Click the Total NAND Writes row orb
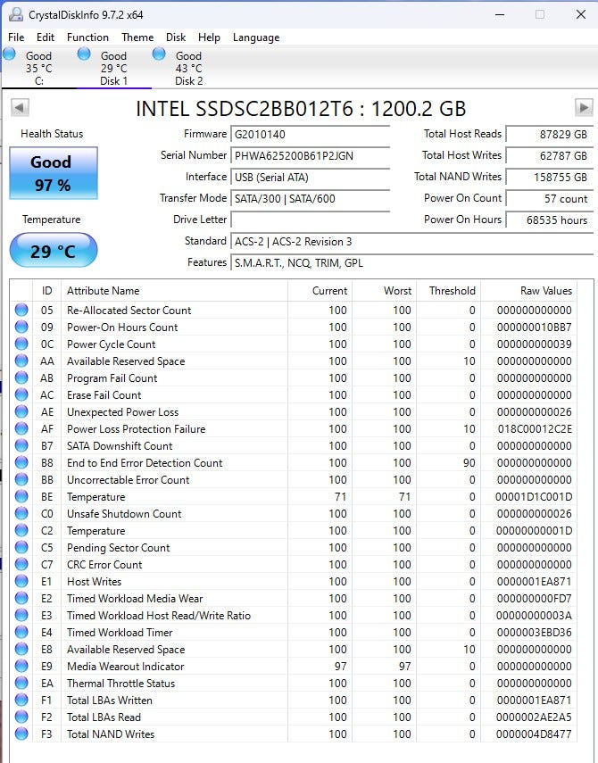 pos(21,734)
